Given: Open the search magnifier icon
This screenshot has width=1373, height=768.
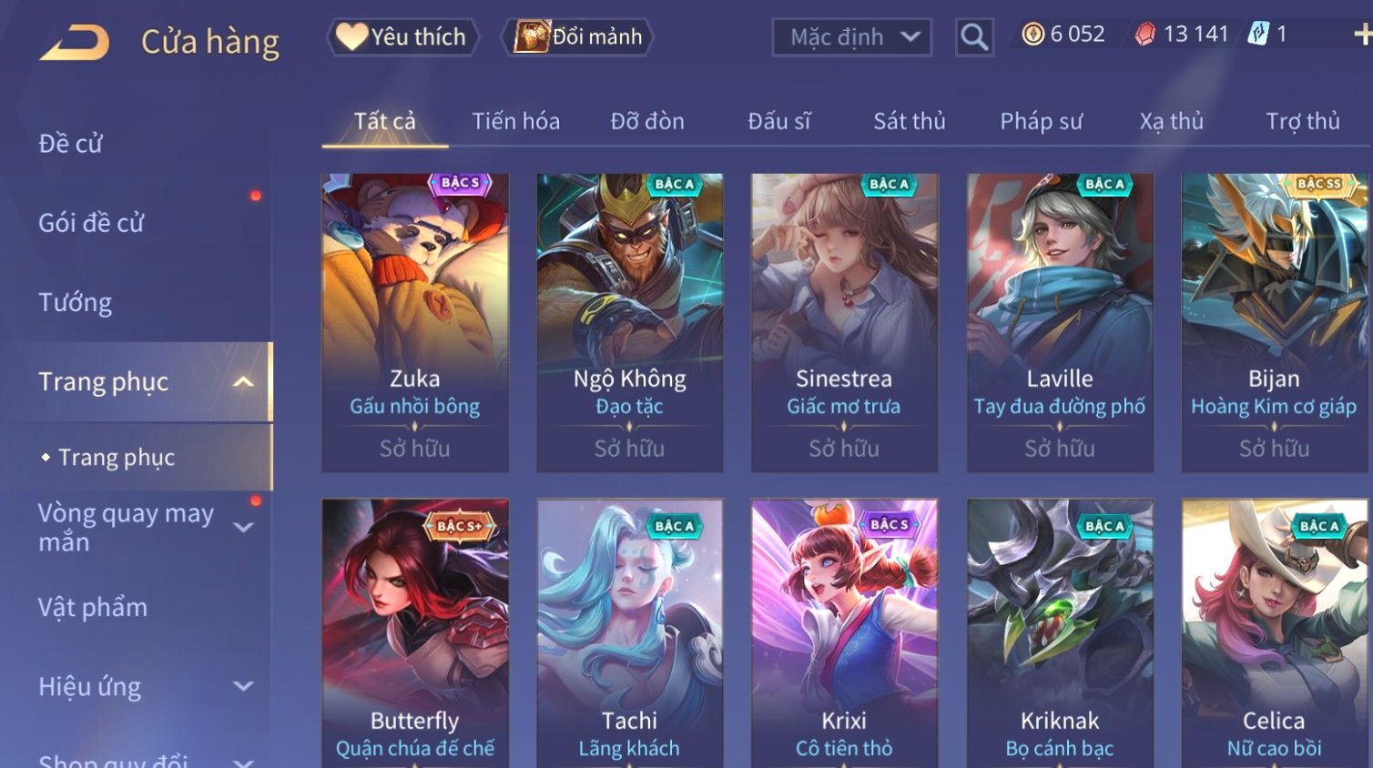Looking at the screenshot, I should coord(974,37).
